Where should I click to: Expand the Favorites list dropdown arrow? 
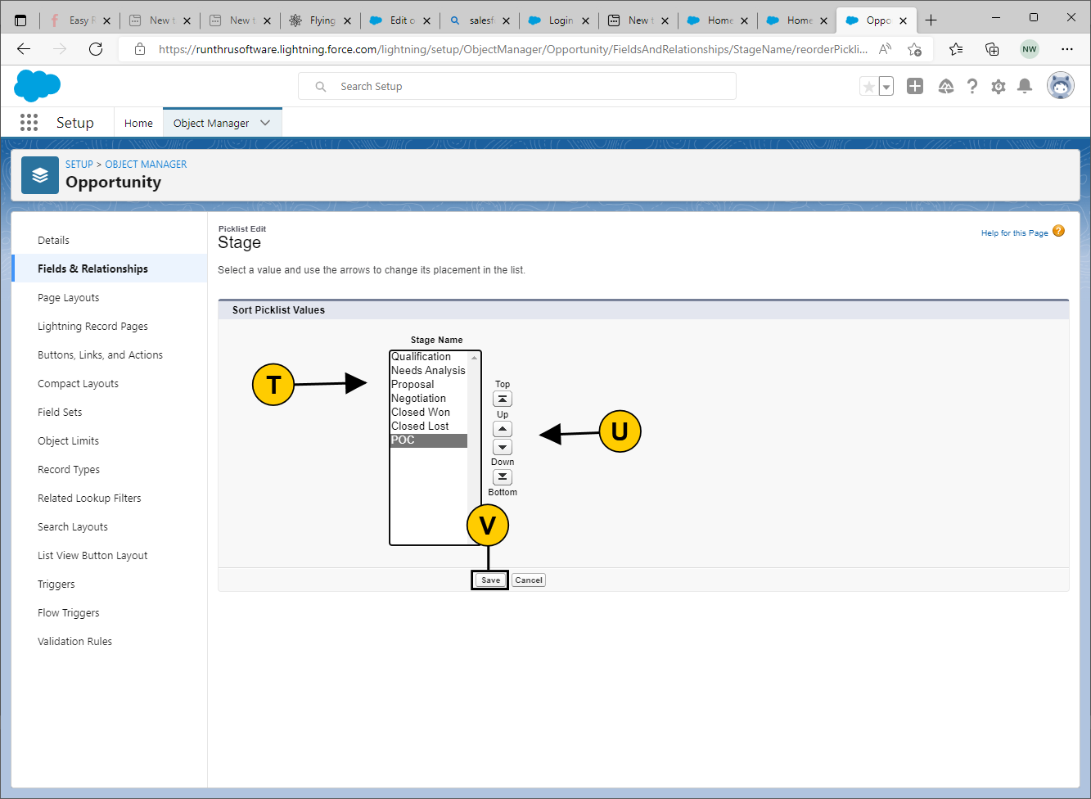pyautogui.click(x=886, y=87)
